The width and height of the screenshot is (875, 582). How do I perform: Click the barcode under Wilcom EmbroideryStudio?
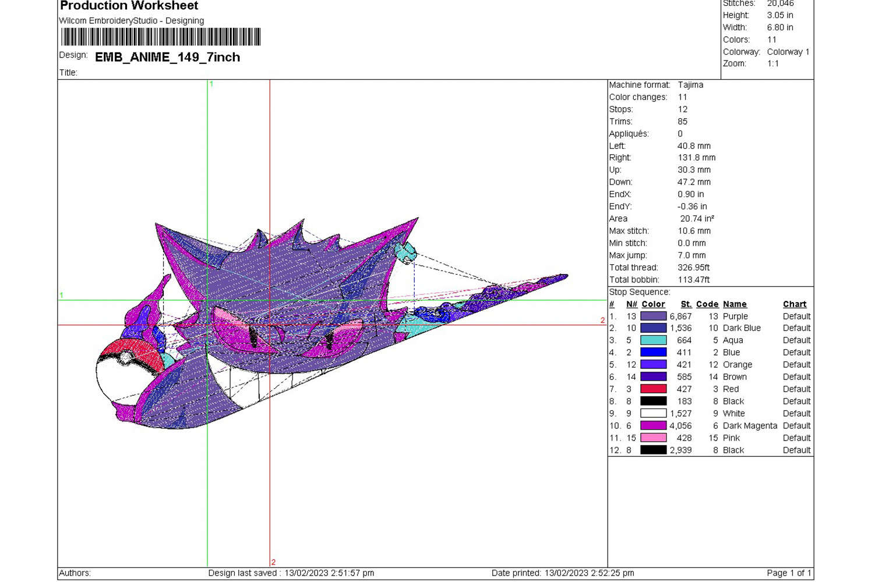pos(161,37)
